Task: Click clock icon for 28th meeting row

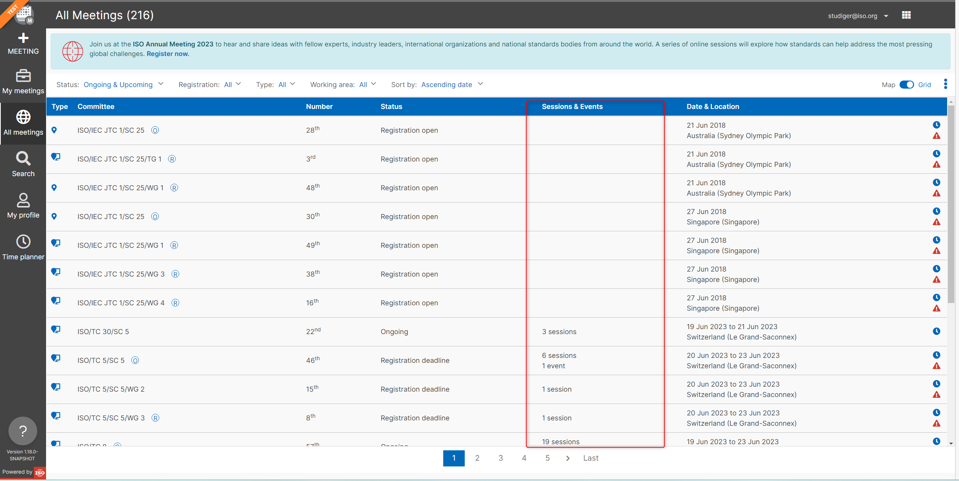Action: (936, 125)
